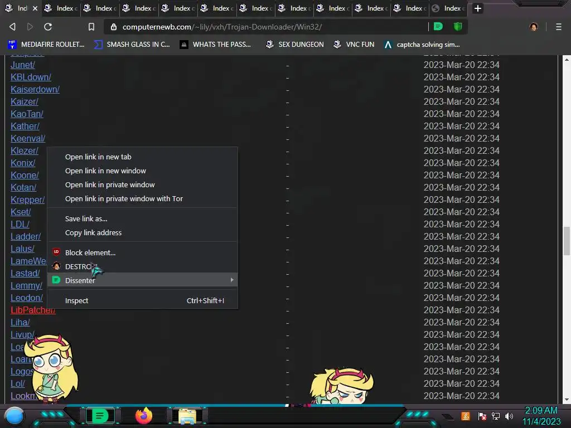This screenshot has height=428, width=571.
Task: Click the volume speaker tray icon
Action: 509,416
